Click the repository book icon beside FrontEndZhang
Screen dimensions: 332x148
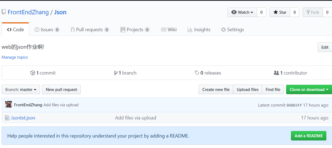pyautogui.click(x=4, y=12)
